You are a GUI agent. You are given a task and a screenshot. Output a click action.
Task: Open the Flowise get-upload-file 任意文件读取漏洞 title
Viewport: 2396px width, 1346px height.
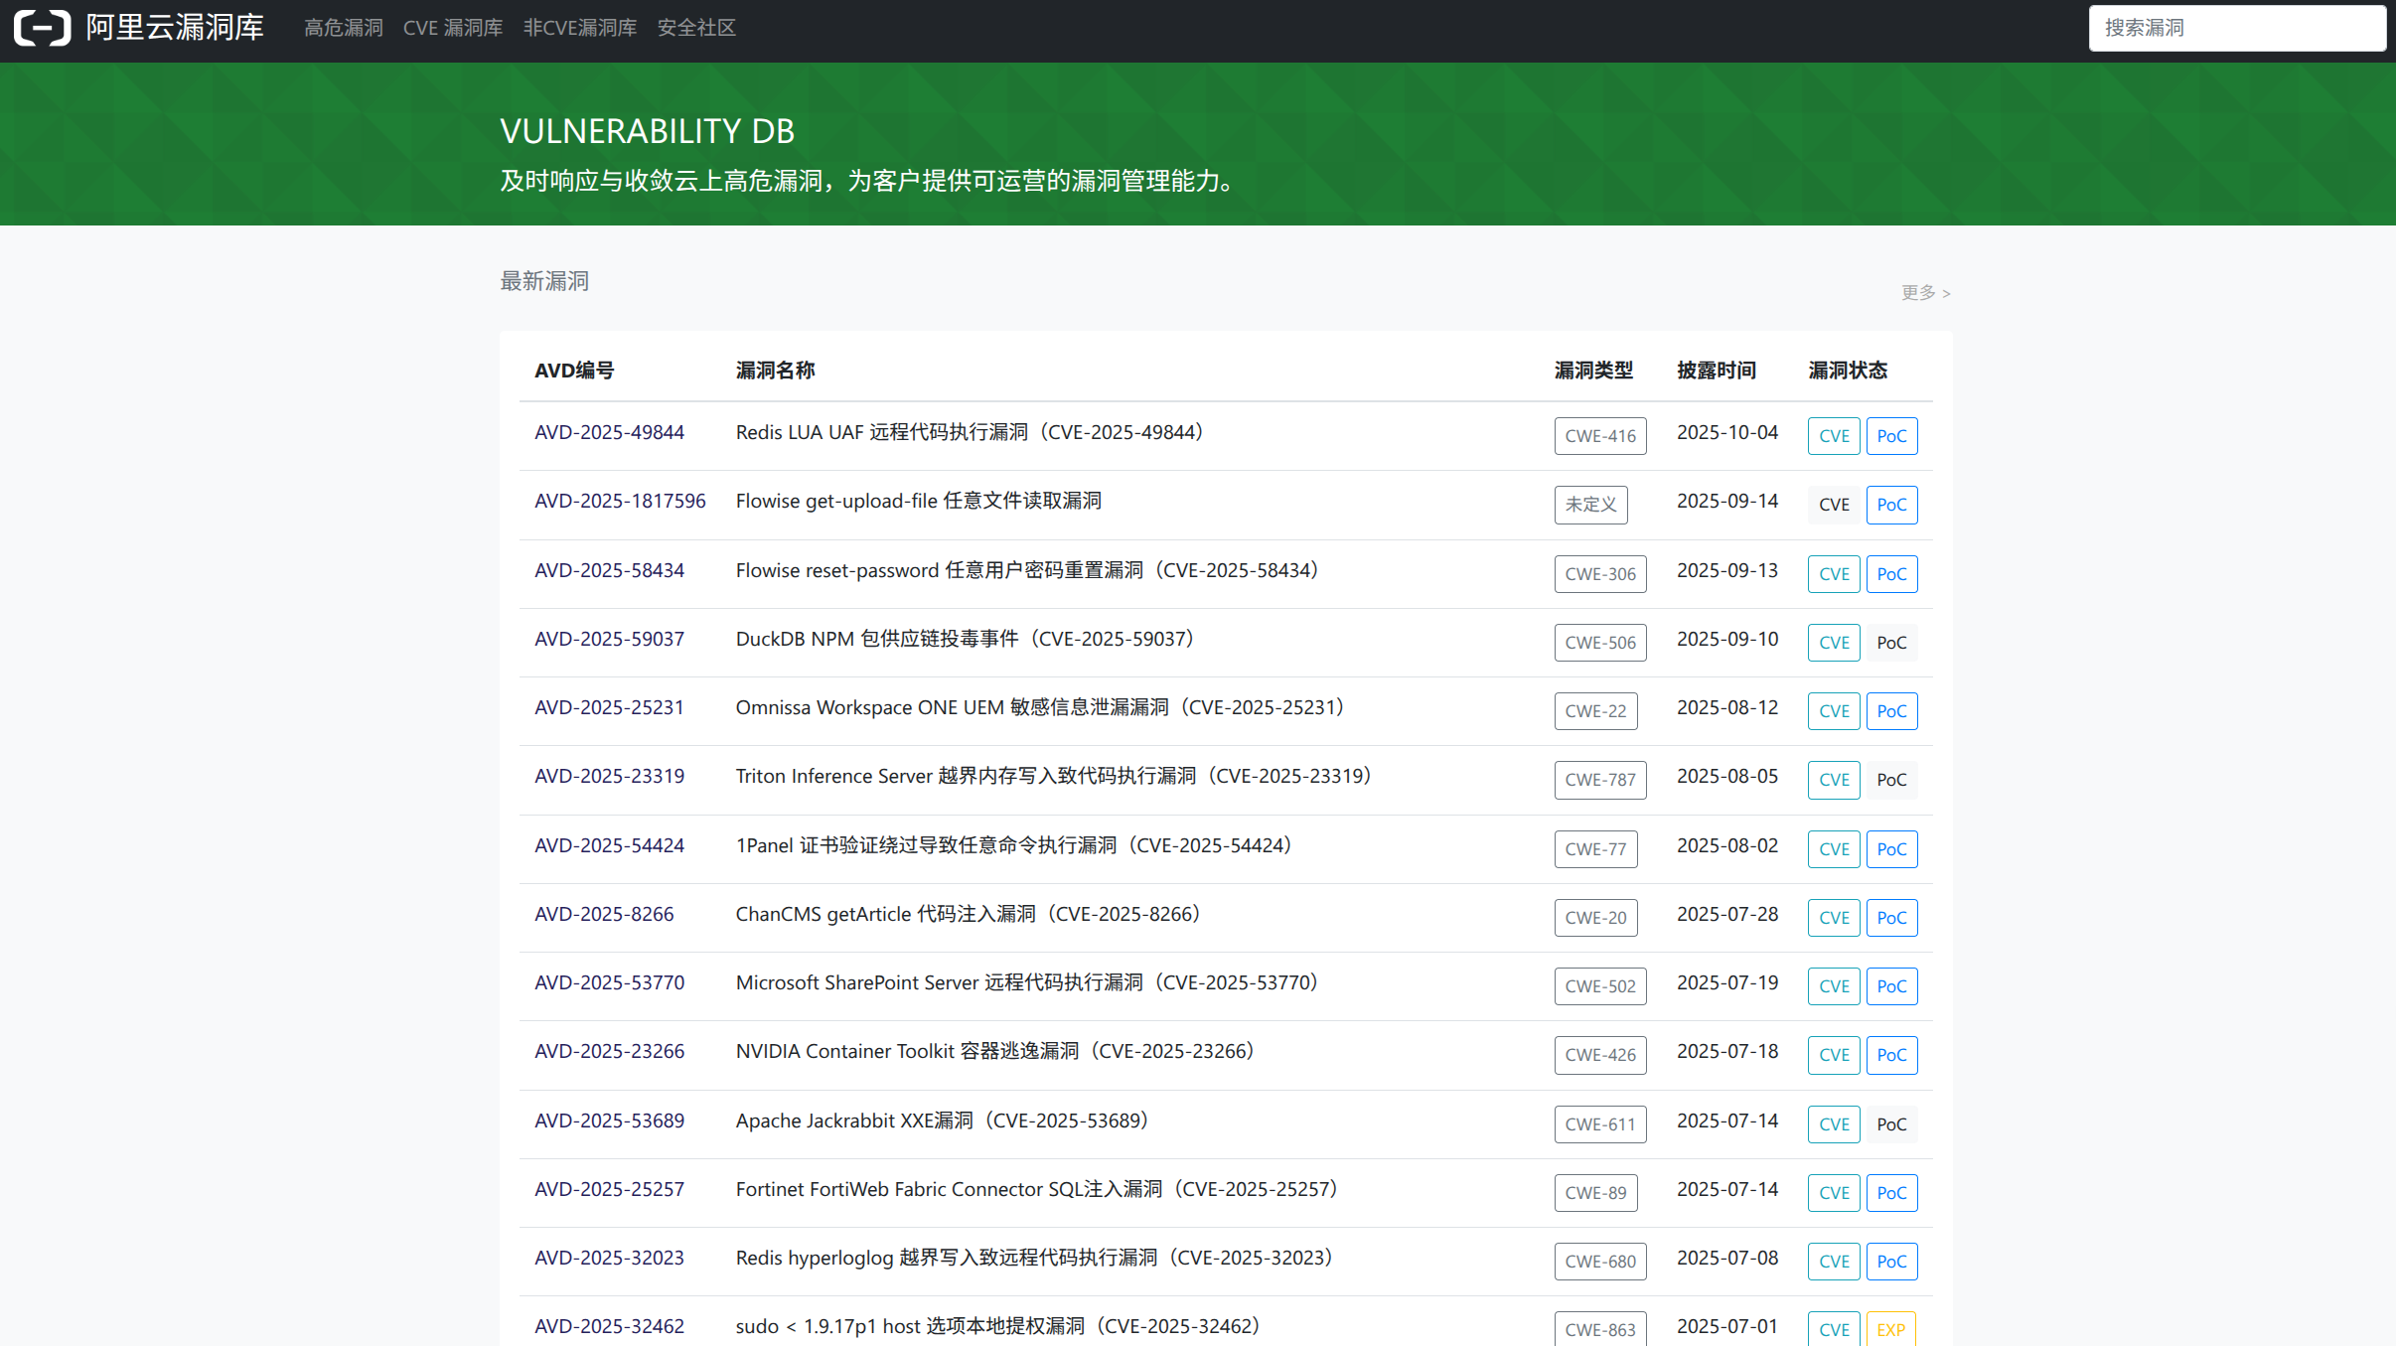point(918,502)
